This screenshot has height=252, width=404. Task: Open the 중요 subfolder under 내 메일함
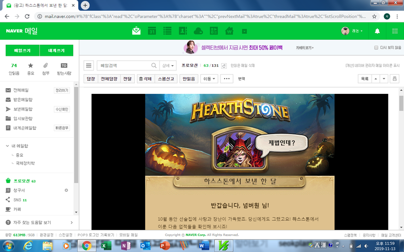(19, 155)
